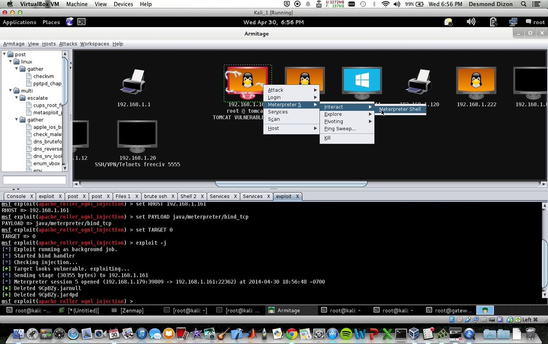
Task: Click the console vertical scrollbar
Action: click(545, 264)
